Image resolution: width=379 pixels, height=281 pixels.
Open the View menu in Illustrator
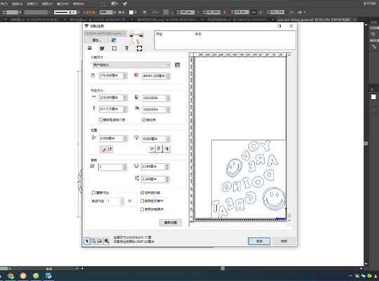click(x=47, y=4)
